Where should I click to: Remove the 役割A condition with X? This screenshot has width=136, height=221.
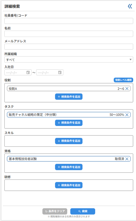[127, 89]
